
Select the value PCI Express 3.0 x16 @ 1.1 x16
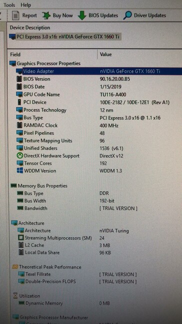point(130,118)
